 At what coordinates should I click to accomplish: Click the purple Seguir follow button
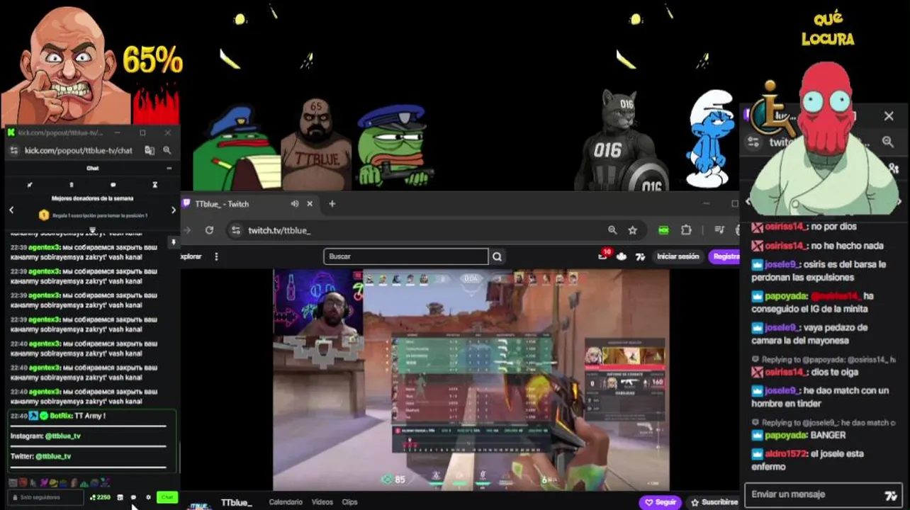click(x=660, y=502)
